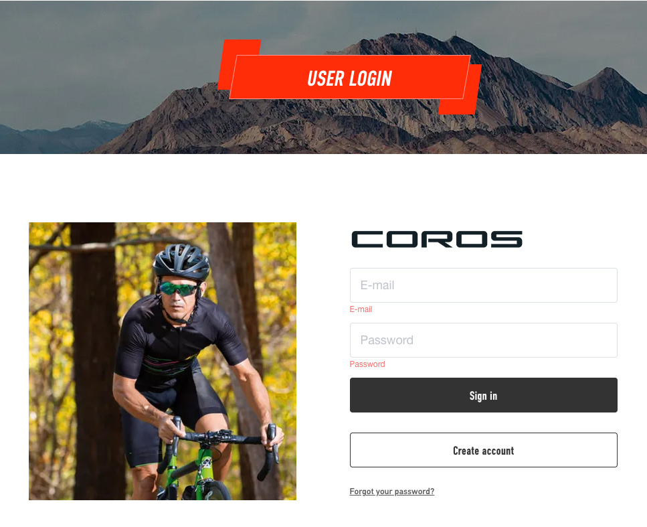Click the red Password error label
This screenshot has height=527, width=647.
click(367, 364)
